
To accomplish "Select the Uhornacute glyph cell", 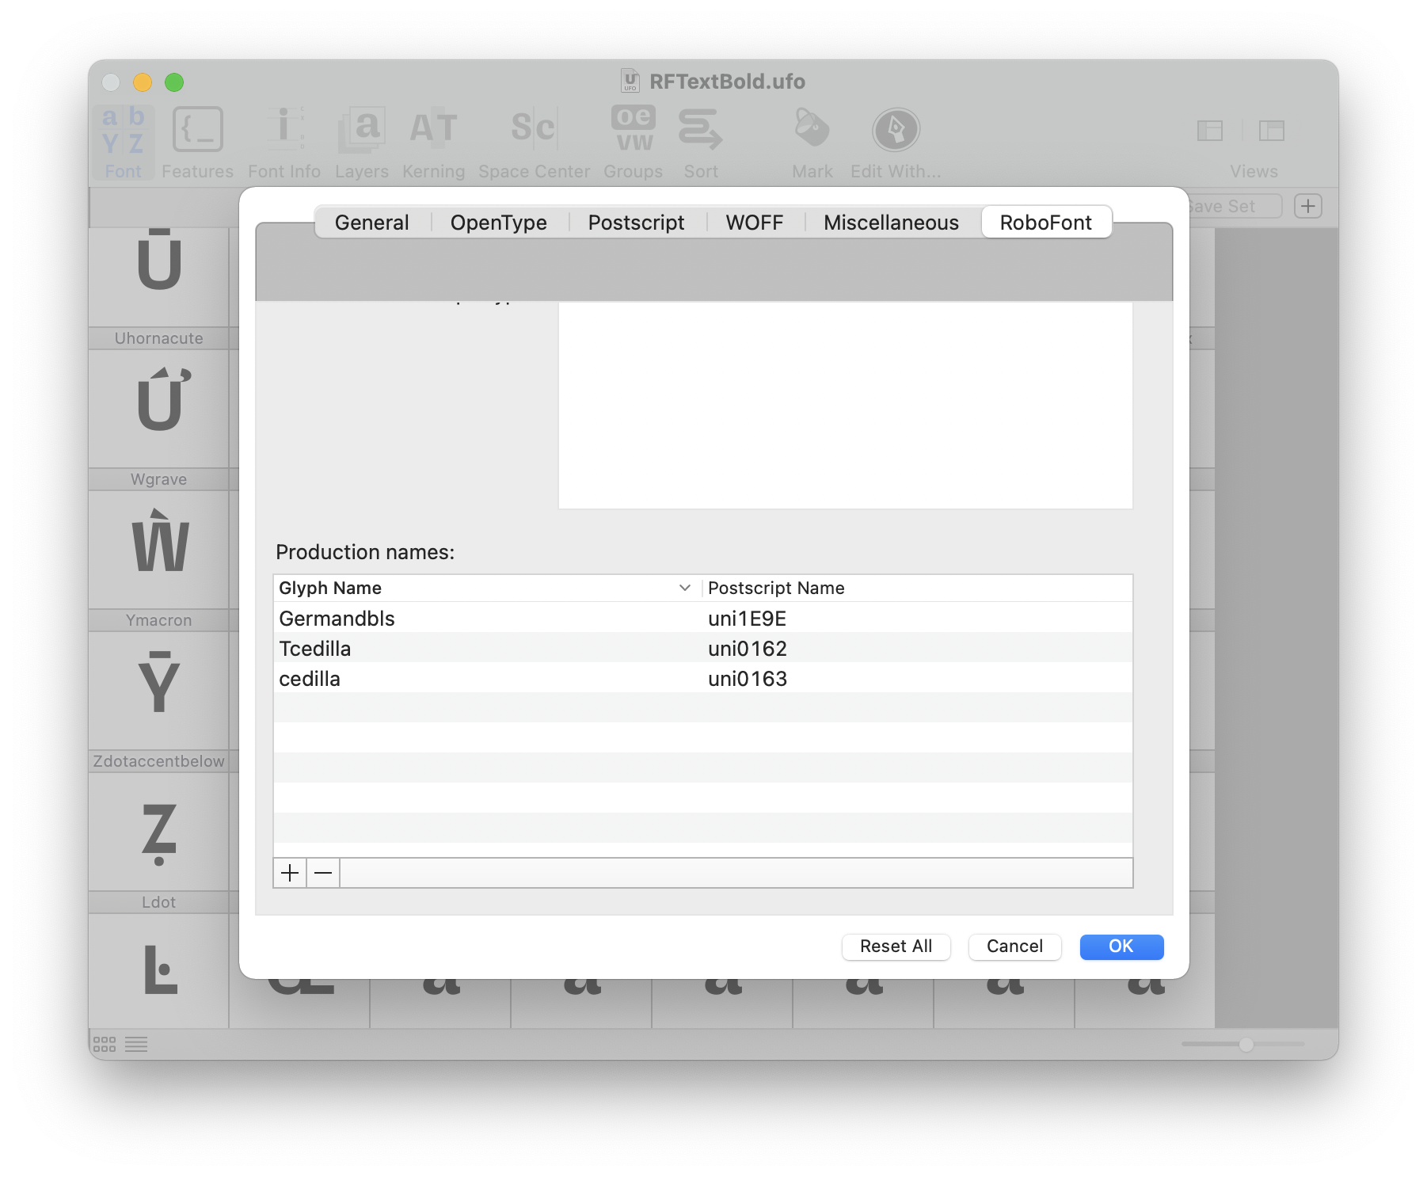I will (159, 398).
